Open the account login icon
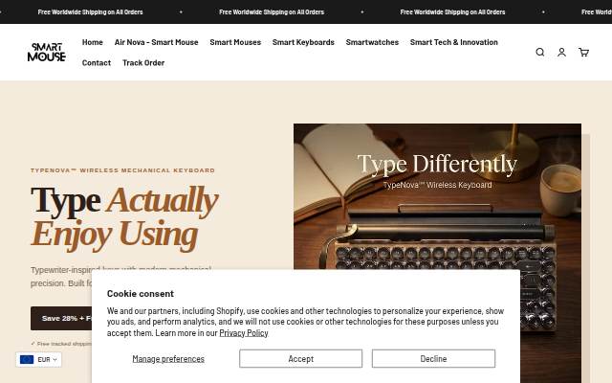The image size is (612, 383). (561, 52)
